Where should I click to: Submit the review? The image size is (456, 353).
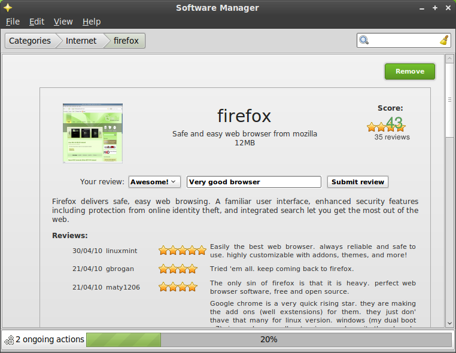(358, 182)
